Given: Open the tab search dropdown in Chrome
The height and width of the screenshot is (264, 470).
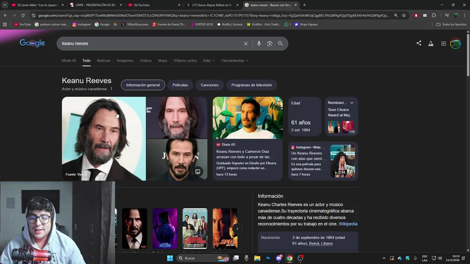Looking at the screenshot, I should (5, 5).
